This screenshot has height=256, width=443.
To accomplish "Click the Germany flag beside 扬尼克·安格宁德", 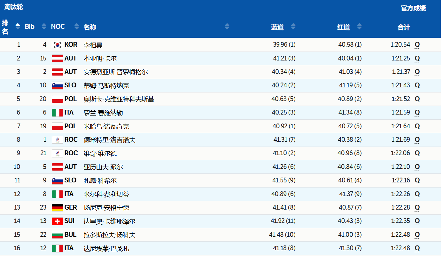I will click(x=58, y=208).
